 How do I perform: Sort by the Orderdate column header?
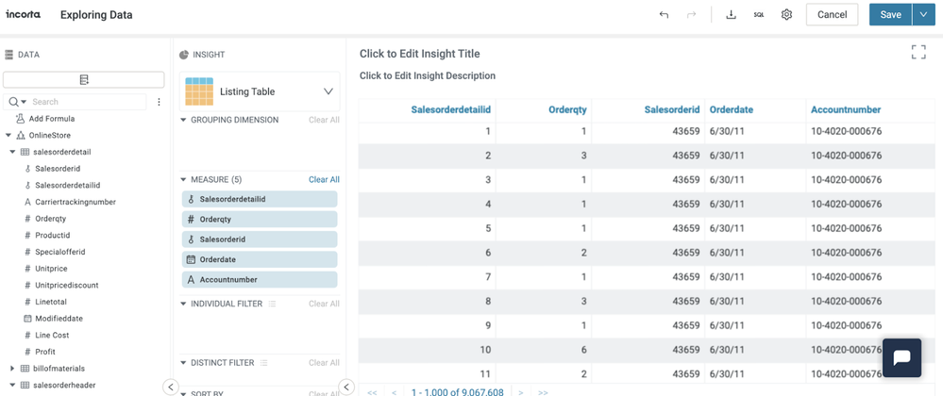(x=732, y=110)
